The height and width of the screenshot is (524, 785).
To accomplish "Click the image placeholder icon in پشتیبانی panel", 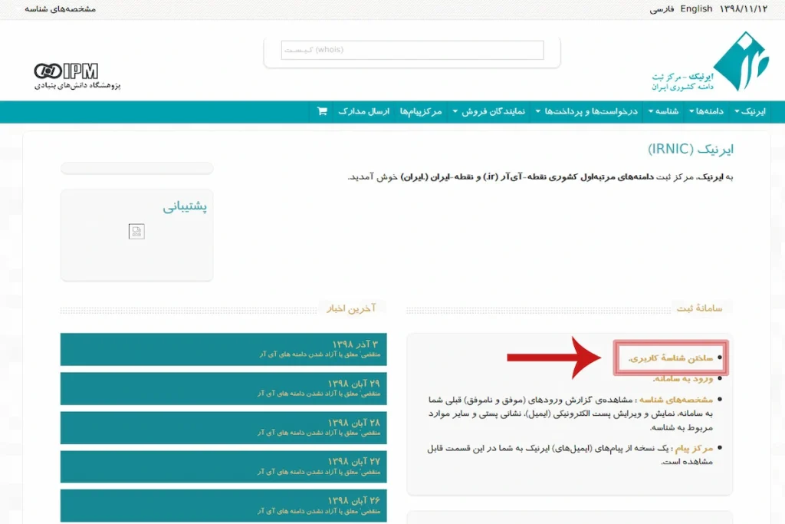I will tap(136, 231).
